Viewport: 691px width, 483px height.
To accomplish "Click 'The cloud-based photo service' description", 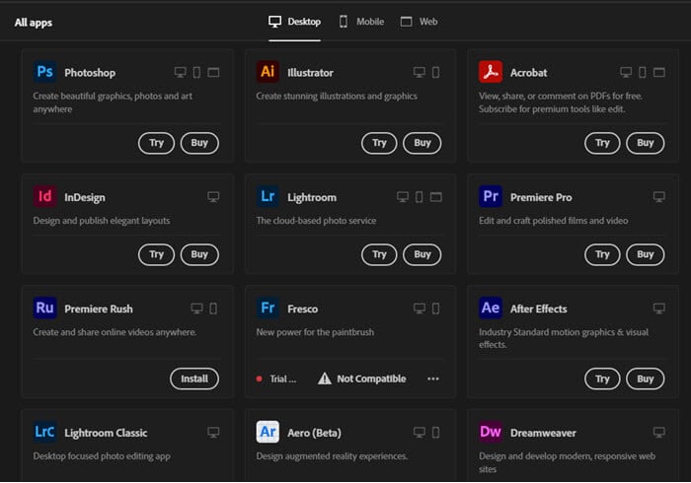I will coord(317,221).
